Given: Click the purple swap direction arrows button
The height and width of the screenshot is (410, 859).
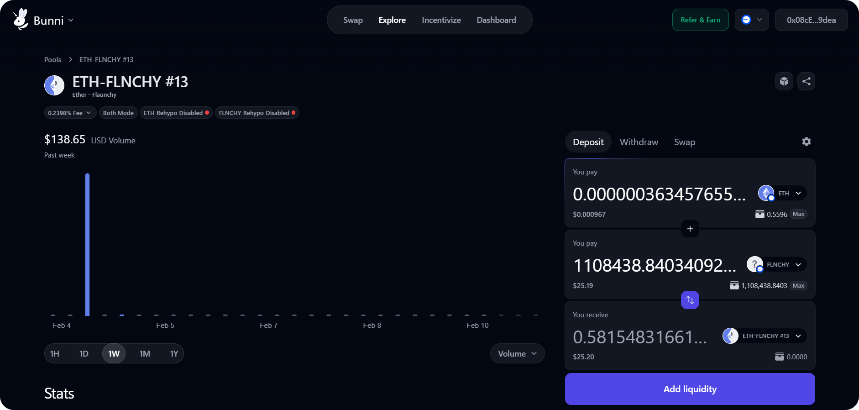Looking at the screenshot, I should pos(690,300).
